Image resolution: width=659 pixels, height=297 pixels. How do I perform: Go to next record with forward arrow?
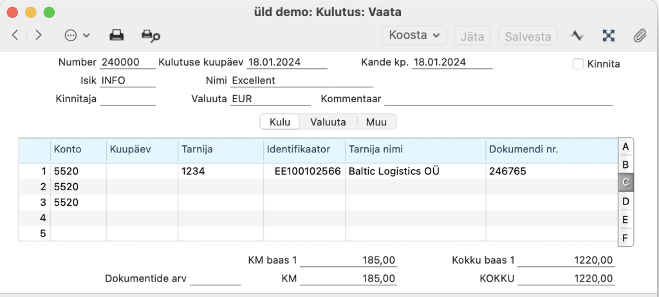pyautogui.click(x=39, y=35)
